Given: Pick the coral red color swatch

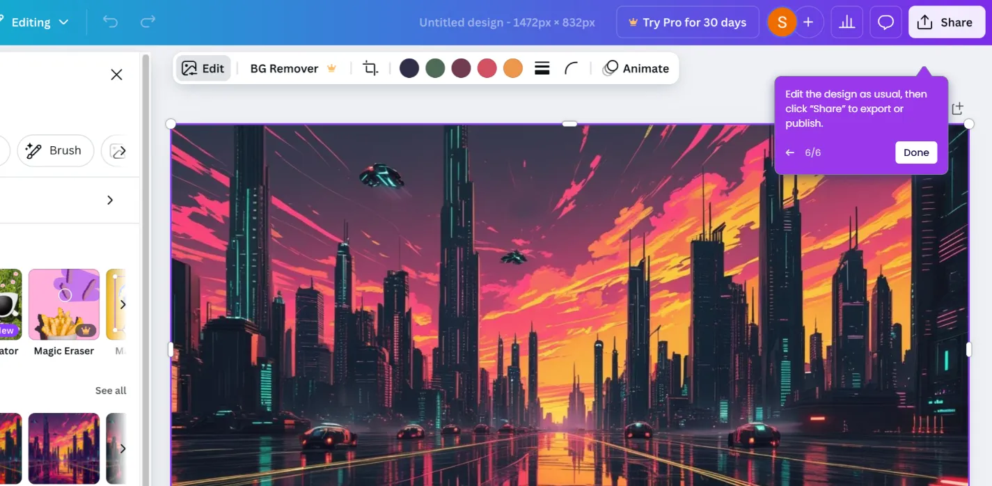Looking at the screenshot, I should click(487, 68).
